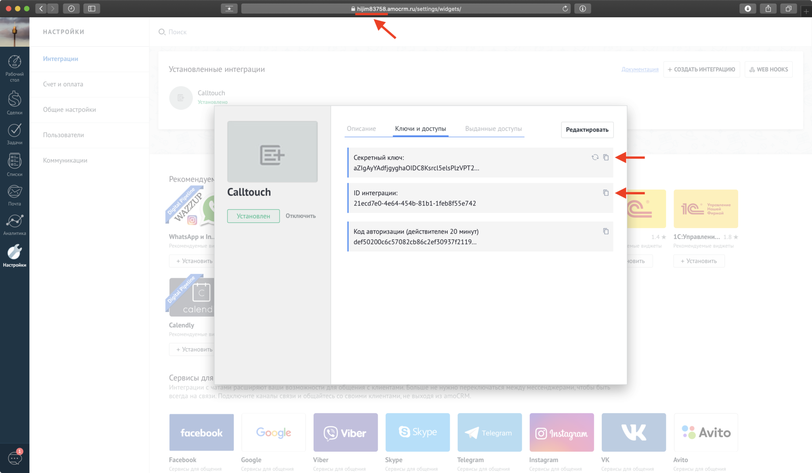Viewport: 812px width, 473px height.
Task: Copy the Секретный ключ value
Action: point(606,157)
